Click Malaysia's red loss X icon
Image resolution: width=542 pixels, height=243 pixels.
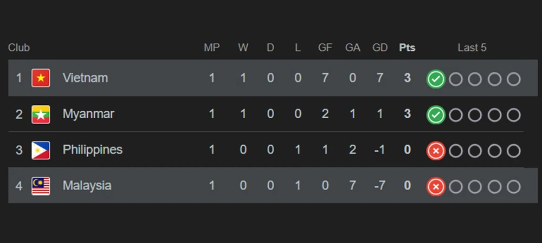click(x=436, y=187)
